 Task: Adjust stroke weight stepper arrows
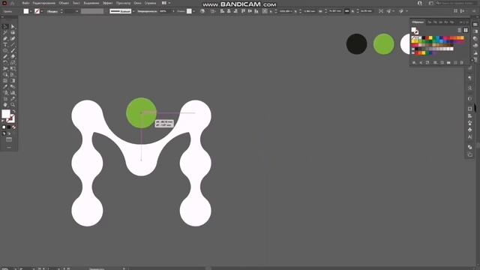coord(61,11)
